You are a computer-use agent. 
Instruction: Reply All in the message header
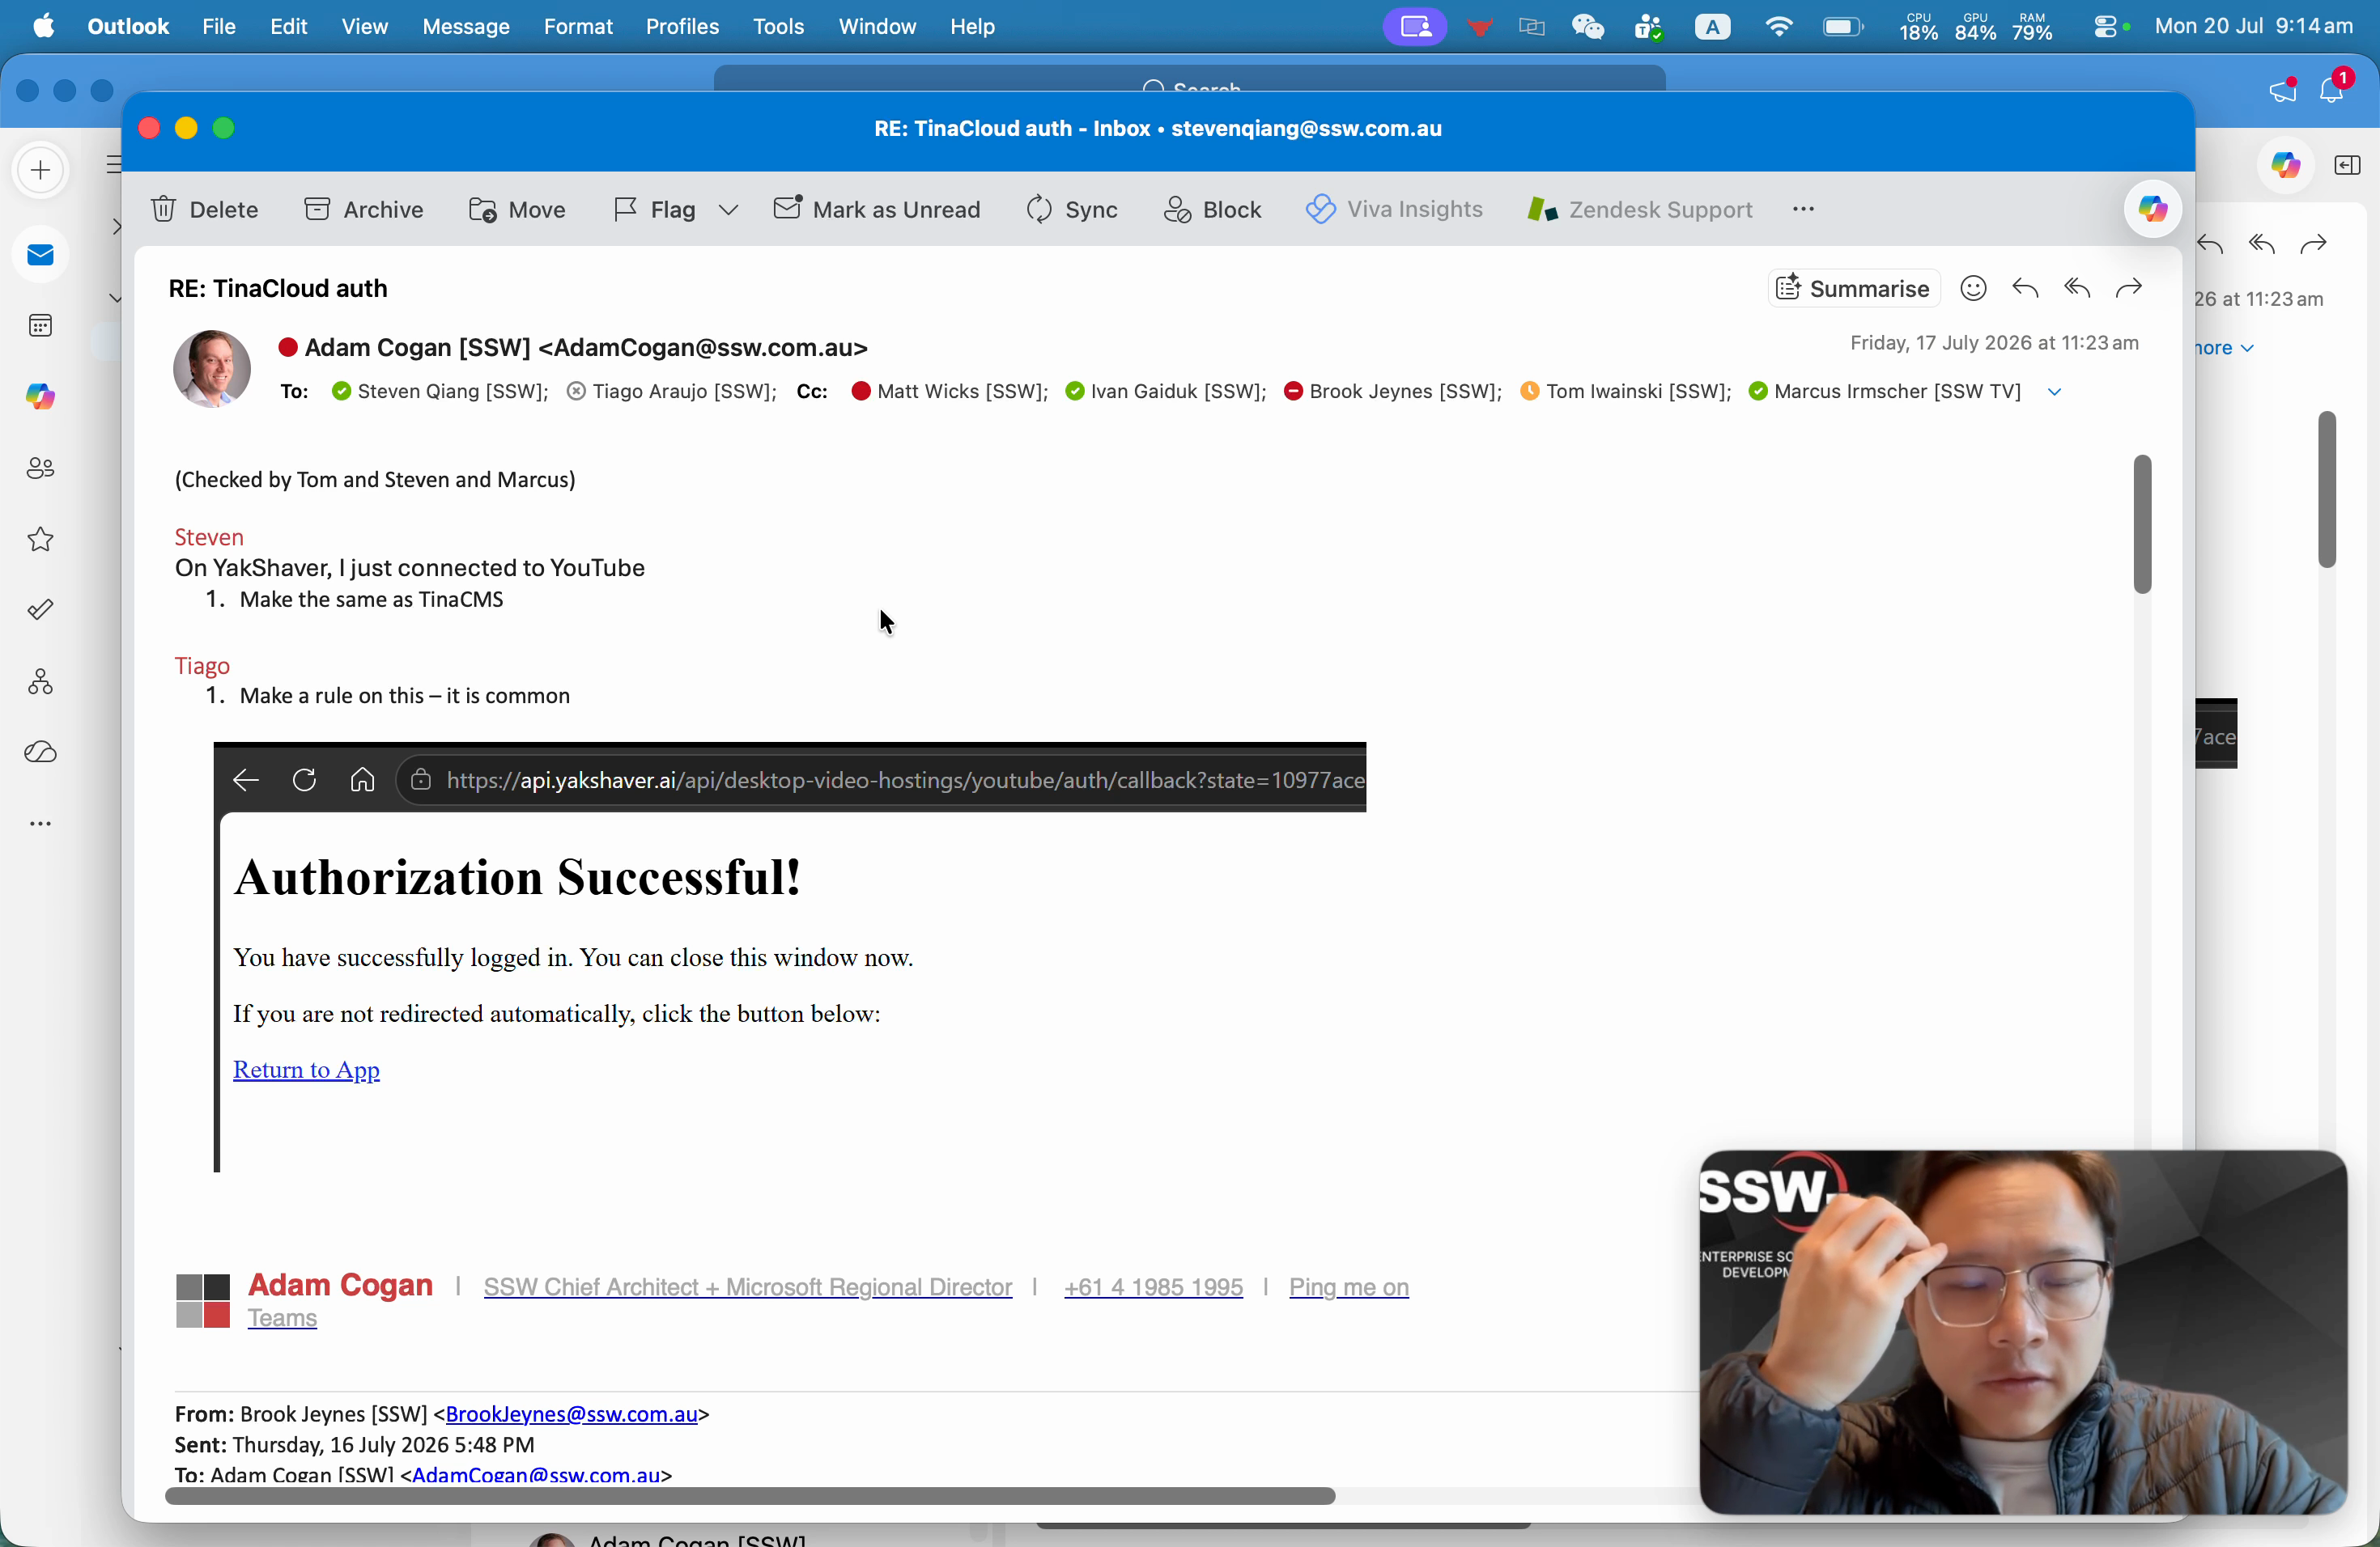point(2078,289)
